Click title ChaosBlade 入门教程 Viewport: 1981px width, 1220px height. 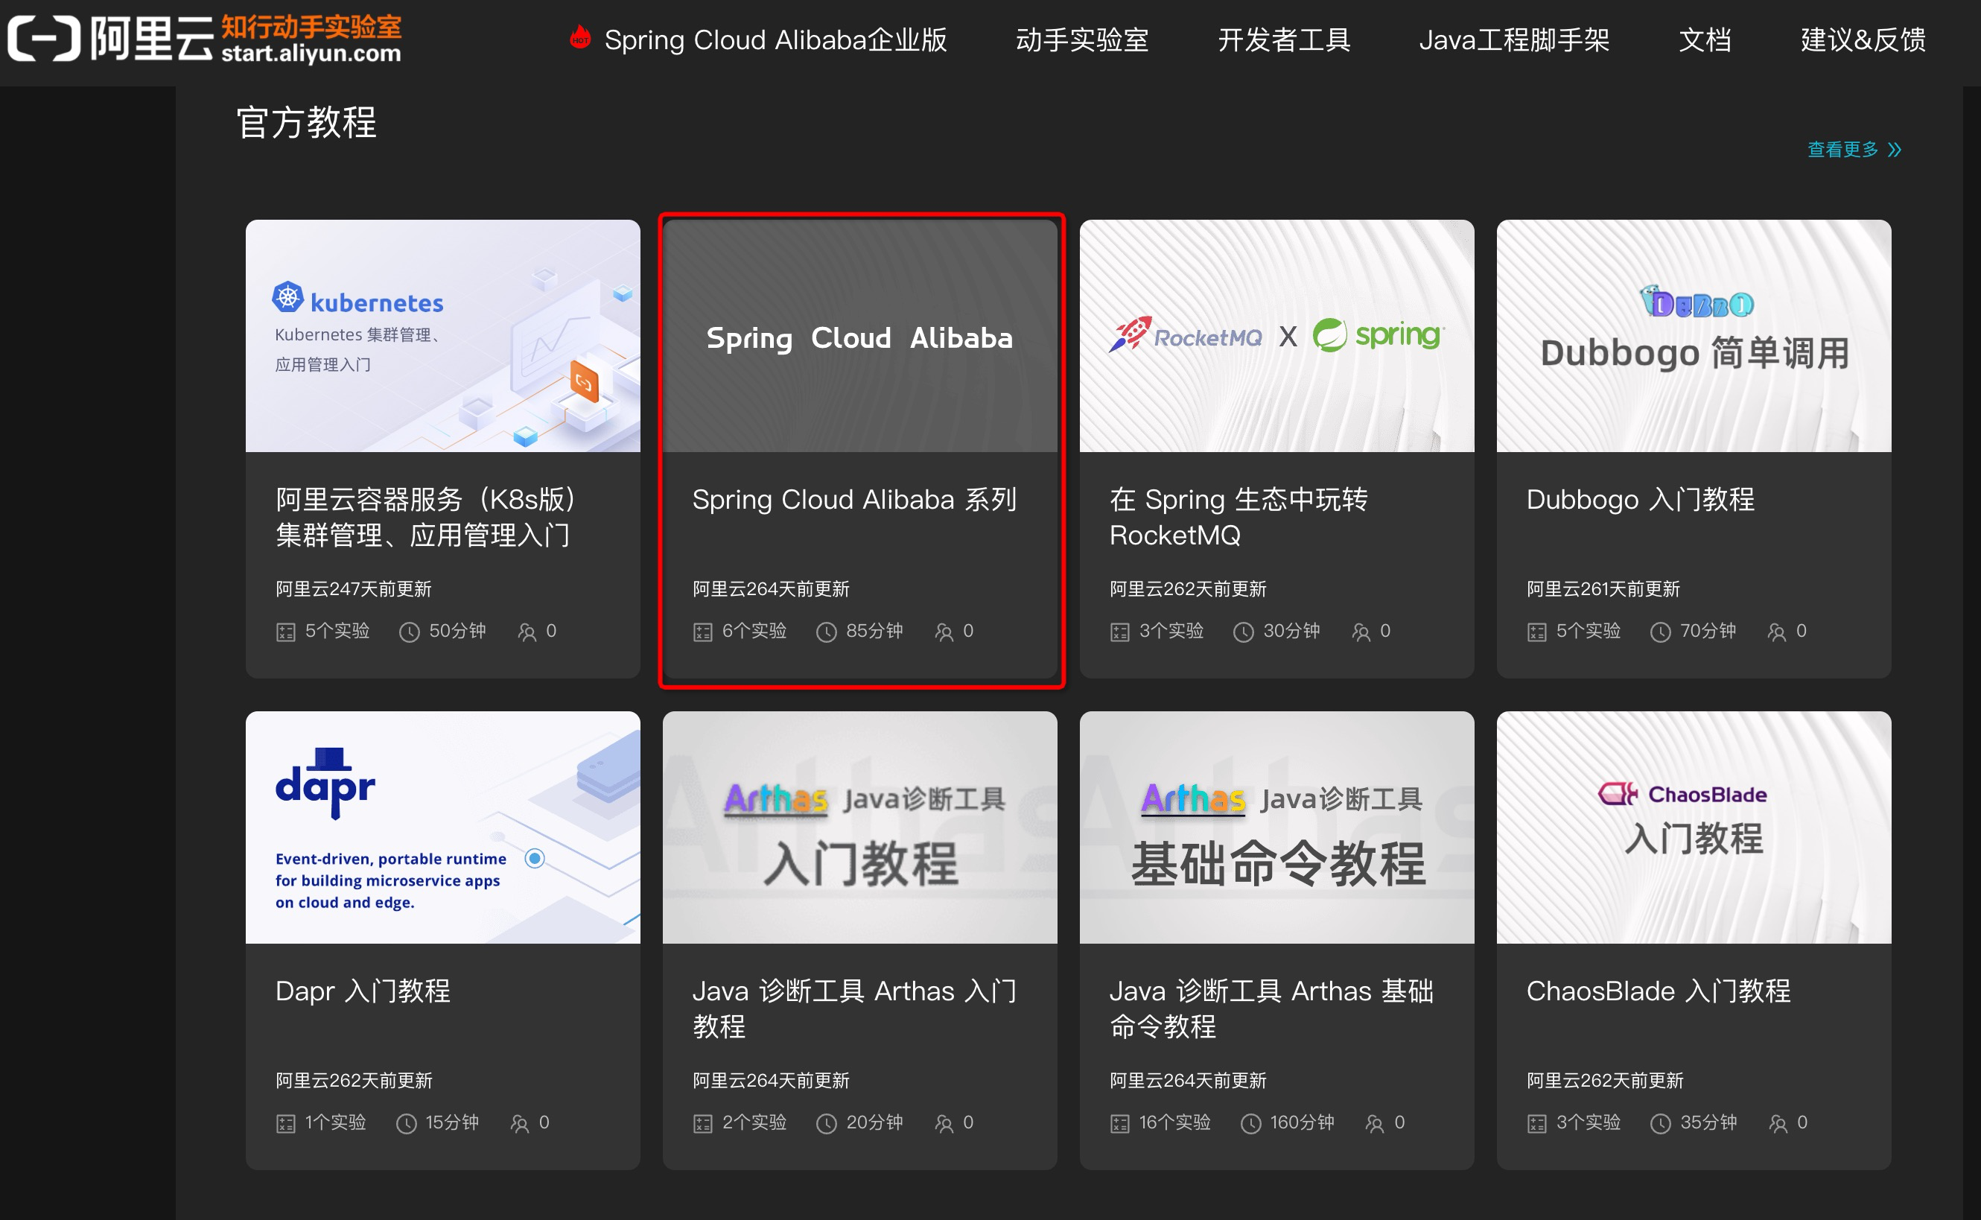pyautogui.click(x=1658, y=991)
